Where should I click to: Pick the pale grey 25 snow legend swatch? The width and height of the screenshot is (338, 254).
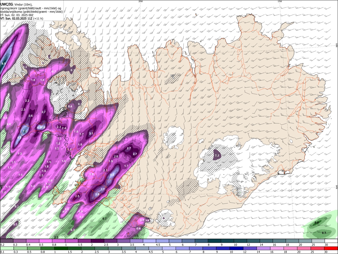318,241
